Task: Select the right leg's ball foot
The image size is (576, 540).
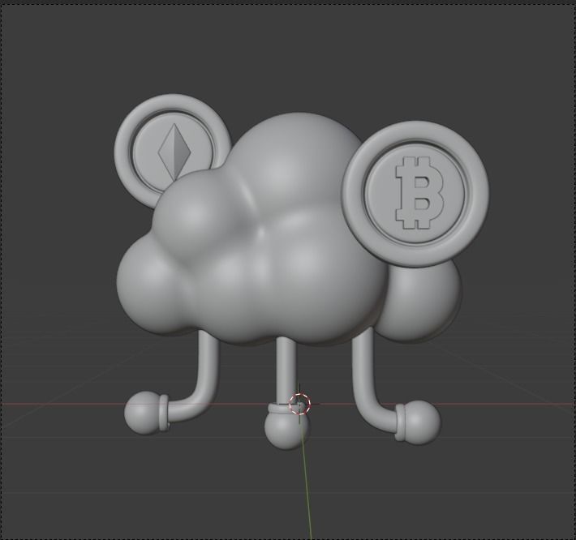Action: [x=423, y=422]
